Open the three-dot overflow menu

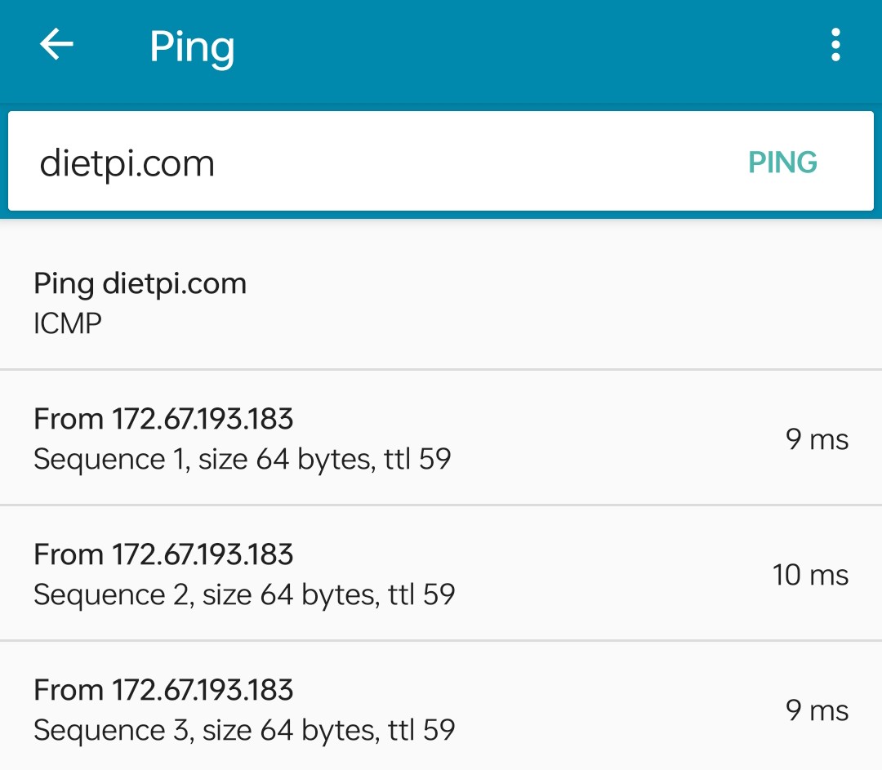pyautogui.click(x=836, y=44)
